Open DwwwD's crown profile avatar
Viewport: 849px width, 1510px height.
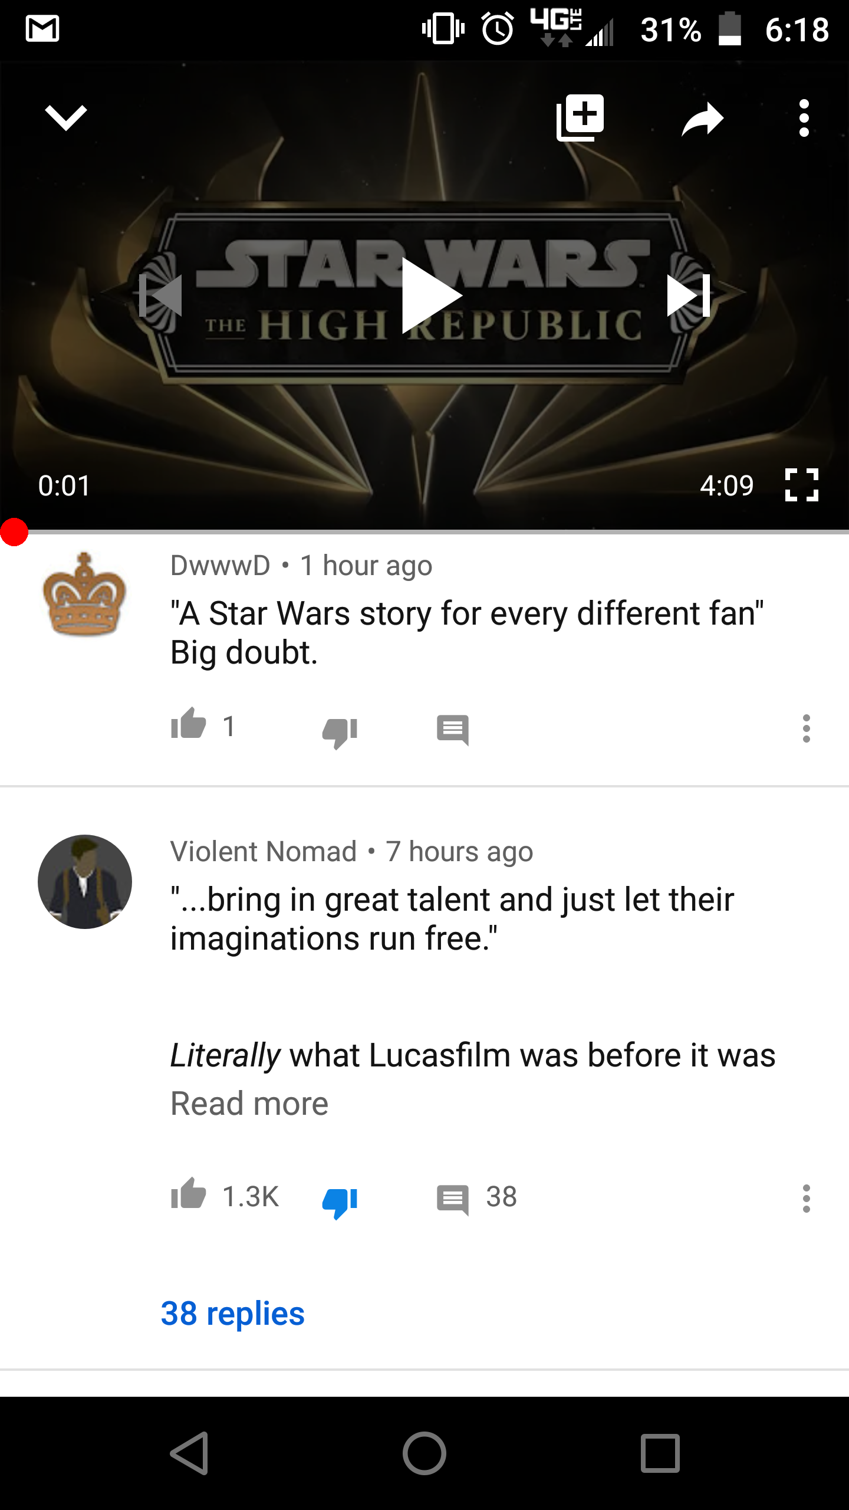coord(85,595)
